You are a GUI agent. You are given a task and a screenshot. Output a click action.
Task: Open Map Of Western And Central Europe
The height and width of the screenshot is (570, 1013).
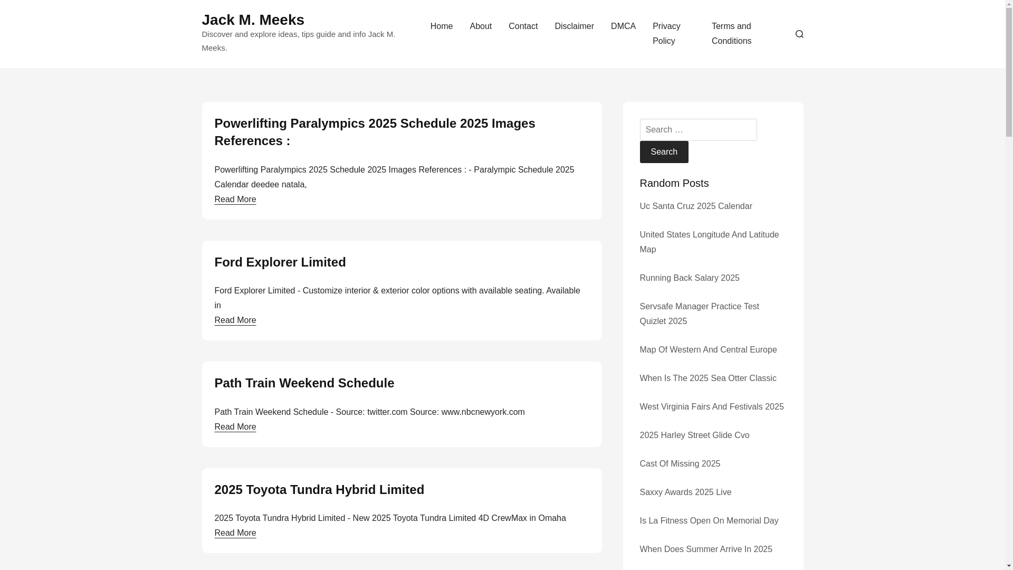[708, 350]
